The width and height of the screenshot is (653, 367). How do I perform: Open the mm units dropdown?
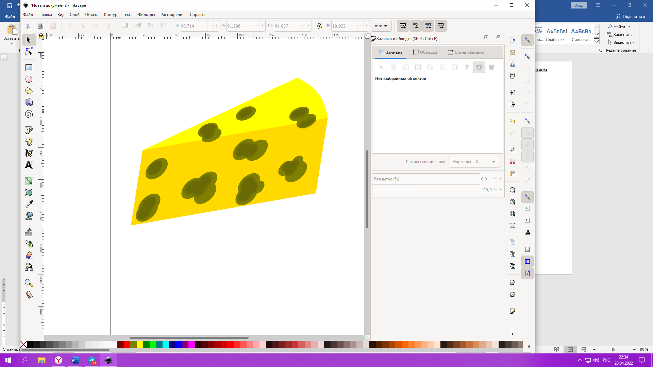381,26
